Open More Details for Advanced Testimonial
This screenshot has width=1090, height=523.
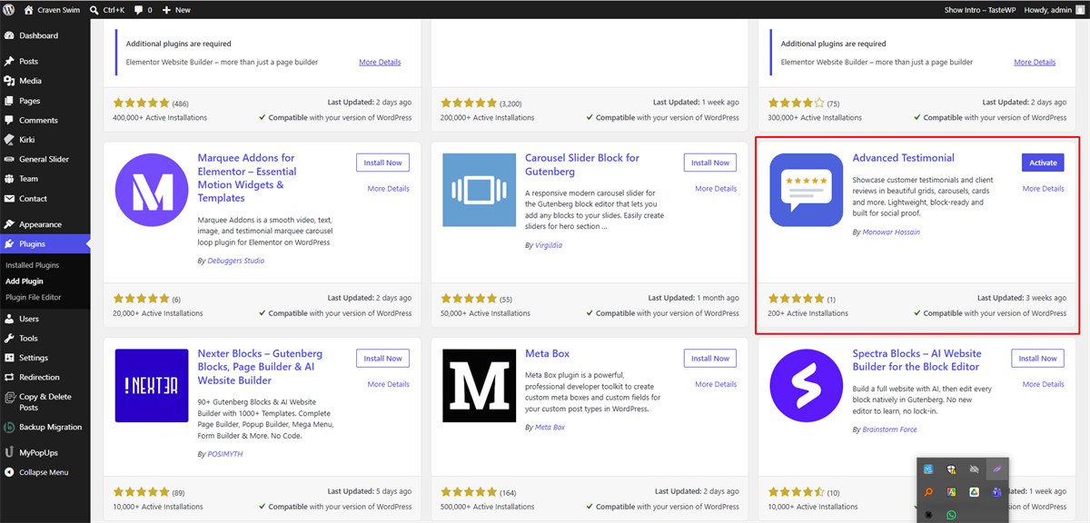pyautogui.click(x=1044, y=189)
